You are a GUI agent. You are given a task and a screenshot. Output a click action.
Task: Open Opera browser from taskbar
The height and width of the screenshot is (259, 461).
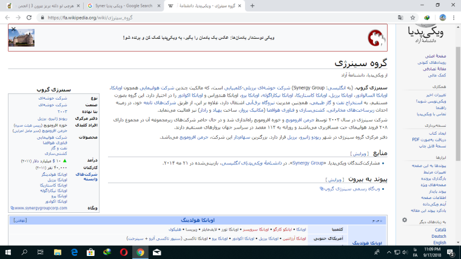[x=124, y=252]
